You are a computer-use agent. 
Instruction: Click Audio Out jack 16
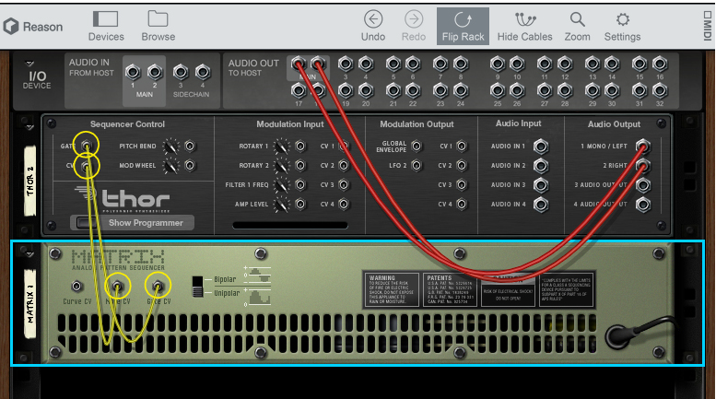point(660,64)
